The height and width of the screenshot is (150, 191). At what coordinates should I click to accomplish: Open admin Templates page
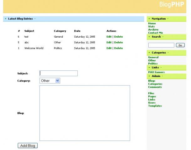tap(155, 106)
